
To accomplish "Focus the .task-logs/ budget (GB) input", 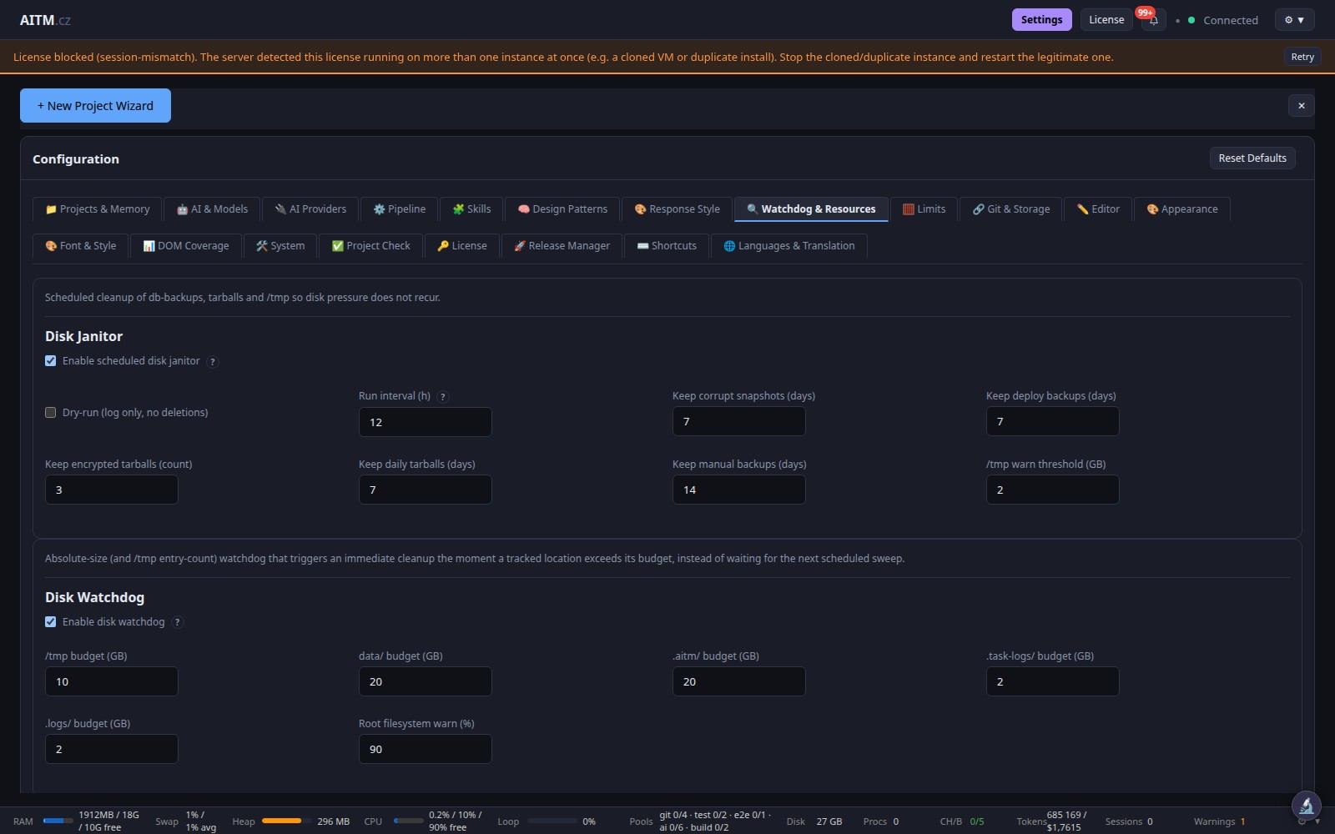I will (x=1053, y=681).
